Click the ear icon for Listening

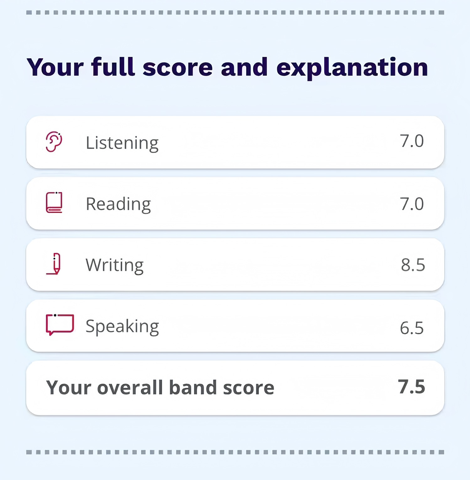coord(54,142)
